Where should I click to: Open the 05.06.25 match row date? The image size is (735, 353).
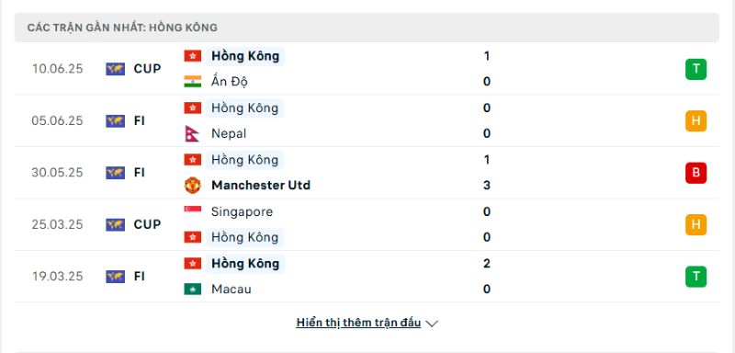point(57,121)
